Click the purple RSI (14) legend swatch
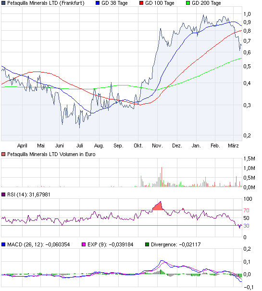The image size is (262, 291). (x=3, y=194)
